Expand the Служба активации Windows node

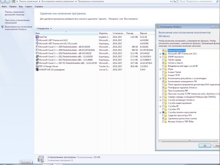(160, 100)
